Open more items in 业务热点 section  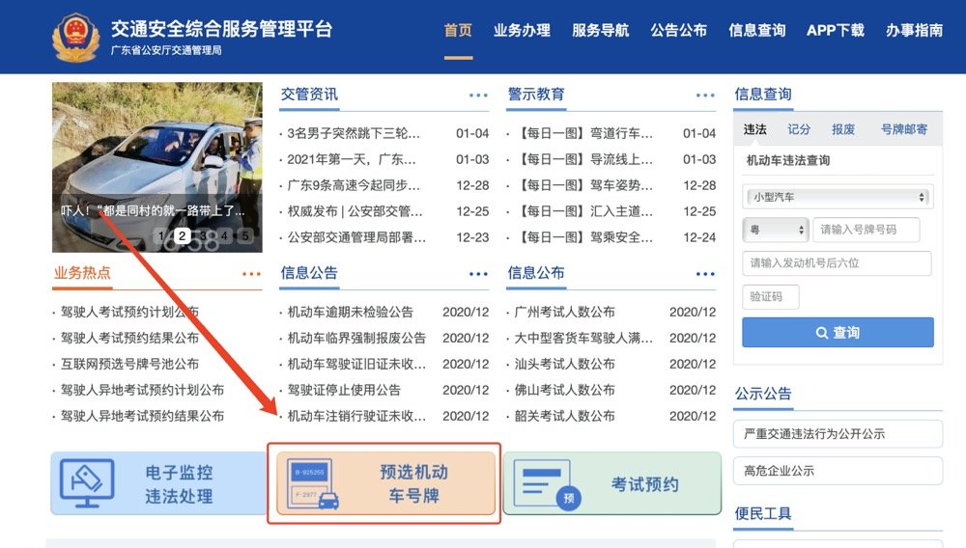251,274
